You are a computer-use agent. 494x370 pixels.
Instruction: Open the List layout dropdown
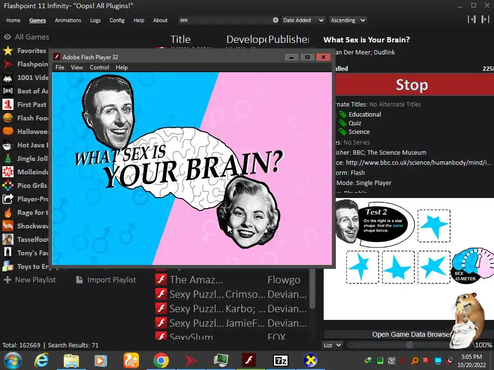tap(333, 345)
